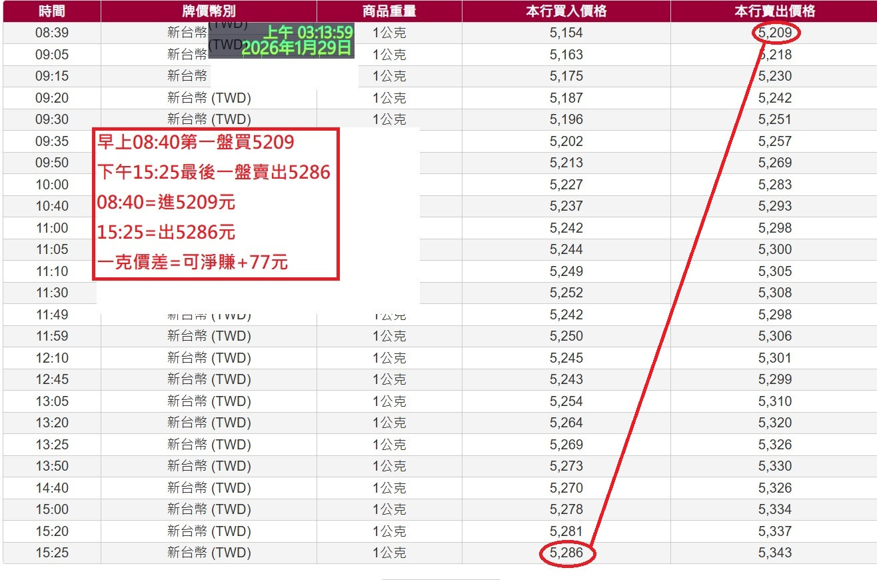Click sell price 5,242 in 09:20 row

775,98
